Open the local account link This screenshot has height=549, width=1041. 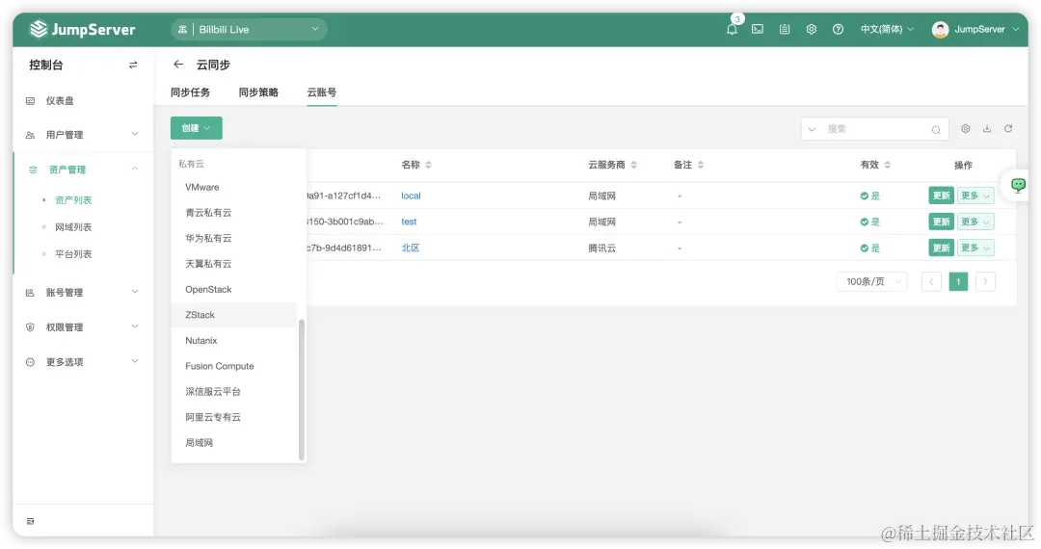point(411,196)
